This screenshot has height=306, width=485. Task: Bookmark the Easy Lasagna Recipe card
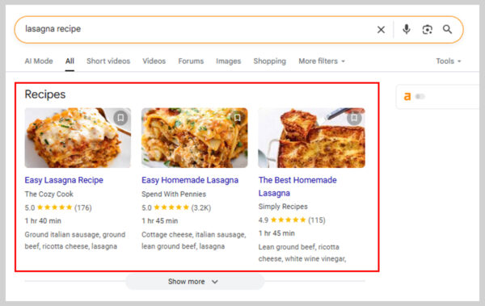[x=120, y=118]
